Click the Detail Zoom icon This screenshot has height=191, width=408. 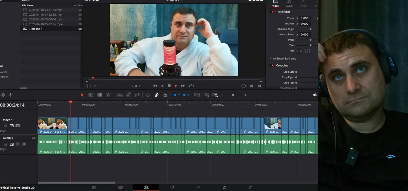click(207, 95)
